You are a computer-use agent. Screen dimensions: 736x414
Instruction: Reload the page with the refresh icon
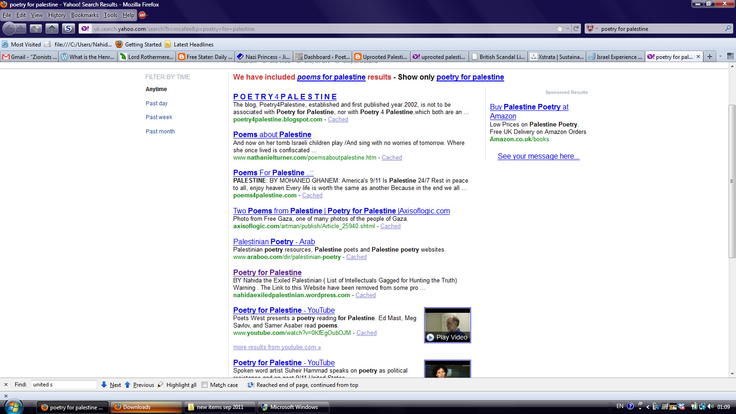pos(576,29)
